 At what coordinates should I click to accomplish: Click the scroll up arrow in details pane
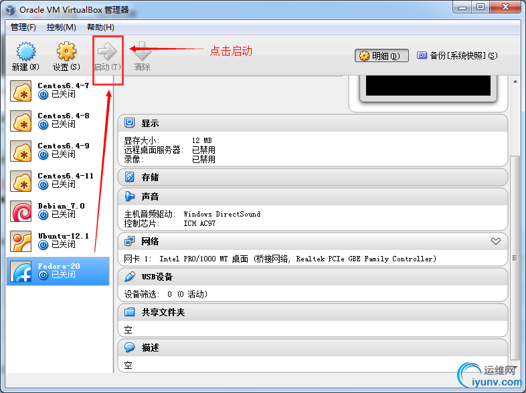(515, 82)
